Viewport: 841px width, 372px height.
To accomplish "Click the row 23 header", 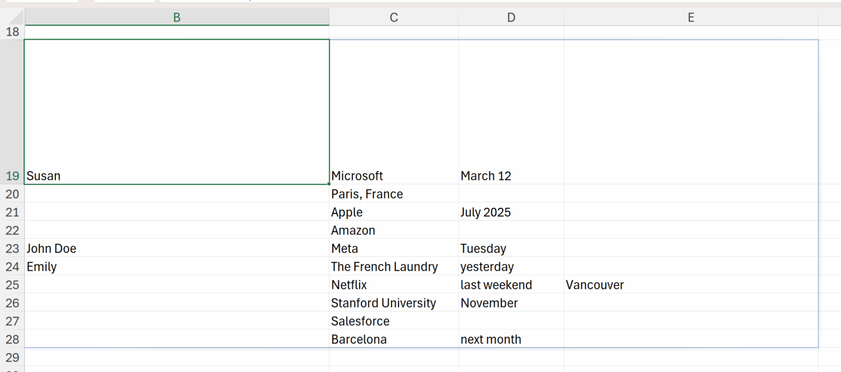I will 12,249.
